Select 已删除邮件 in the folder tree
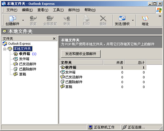This screenshot has width=164, height=131. tap(28, 69)
